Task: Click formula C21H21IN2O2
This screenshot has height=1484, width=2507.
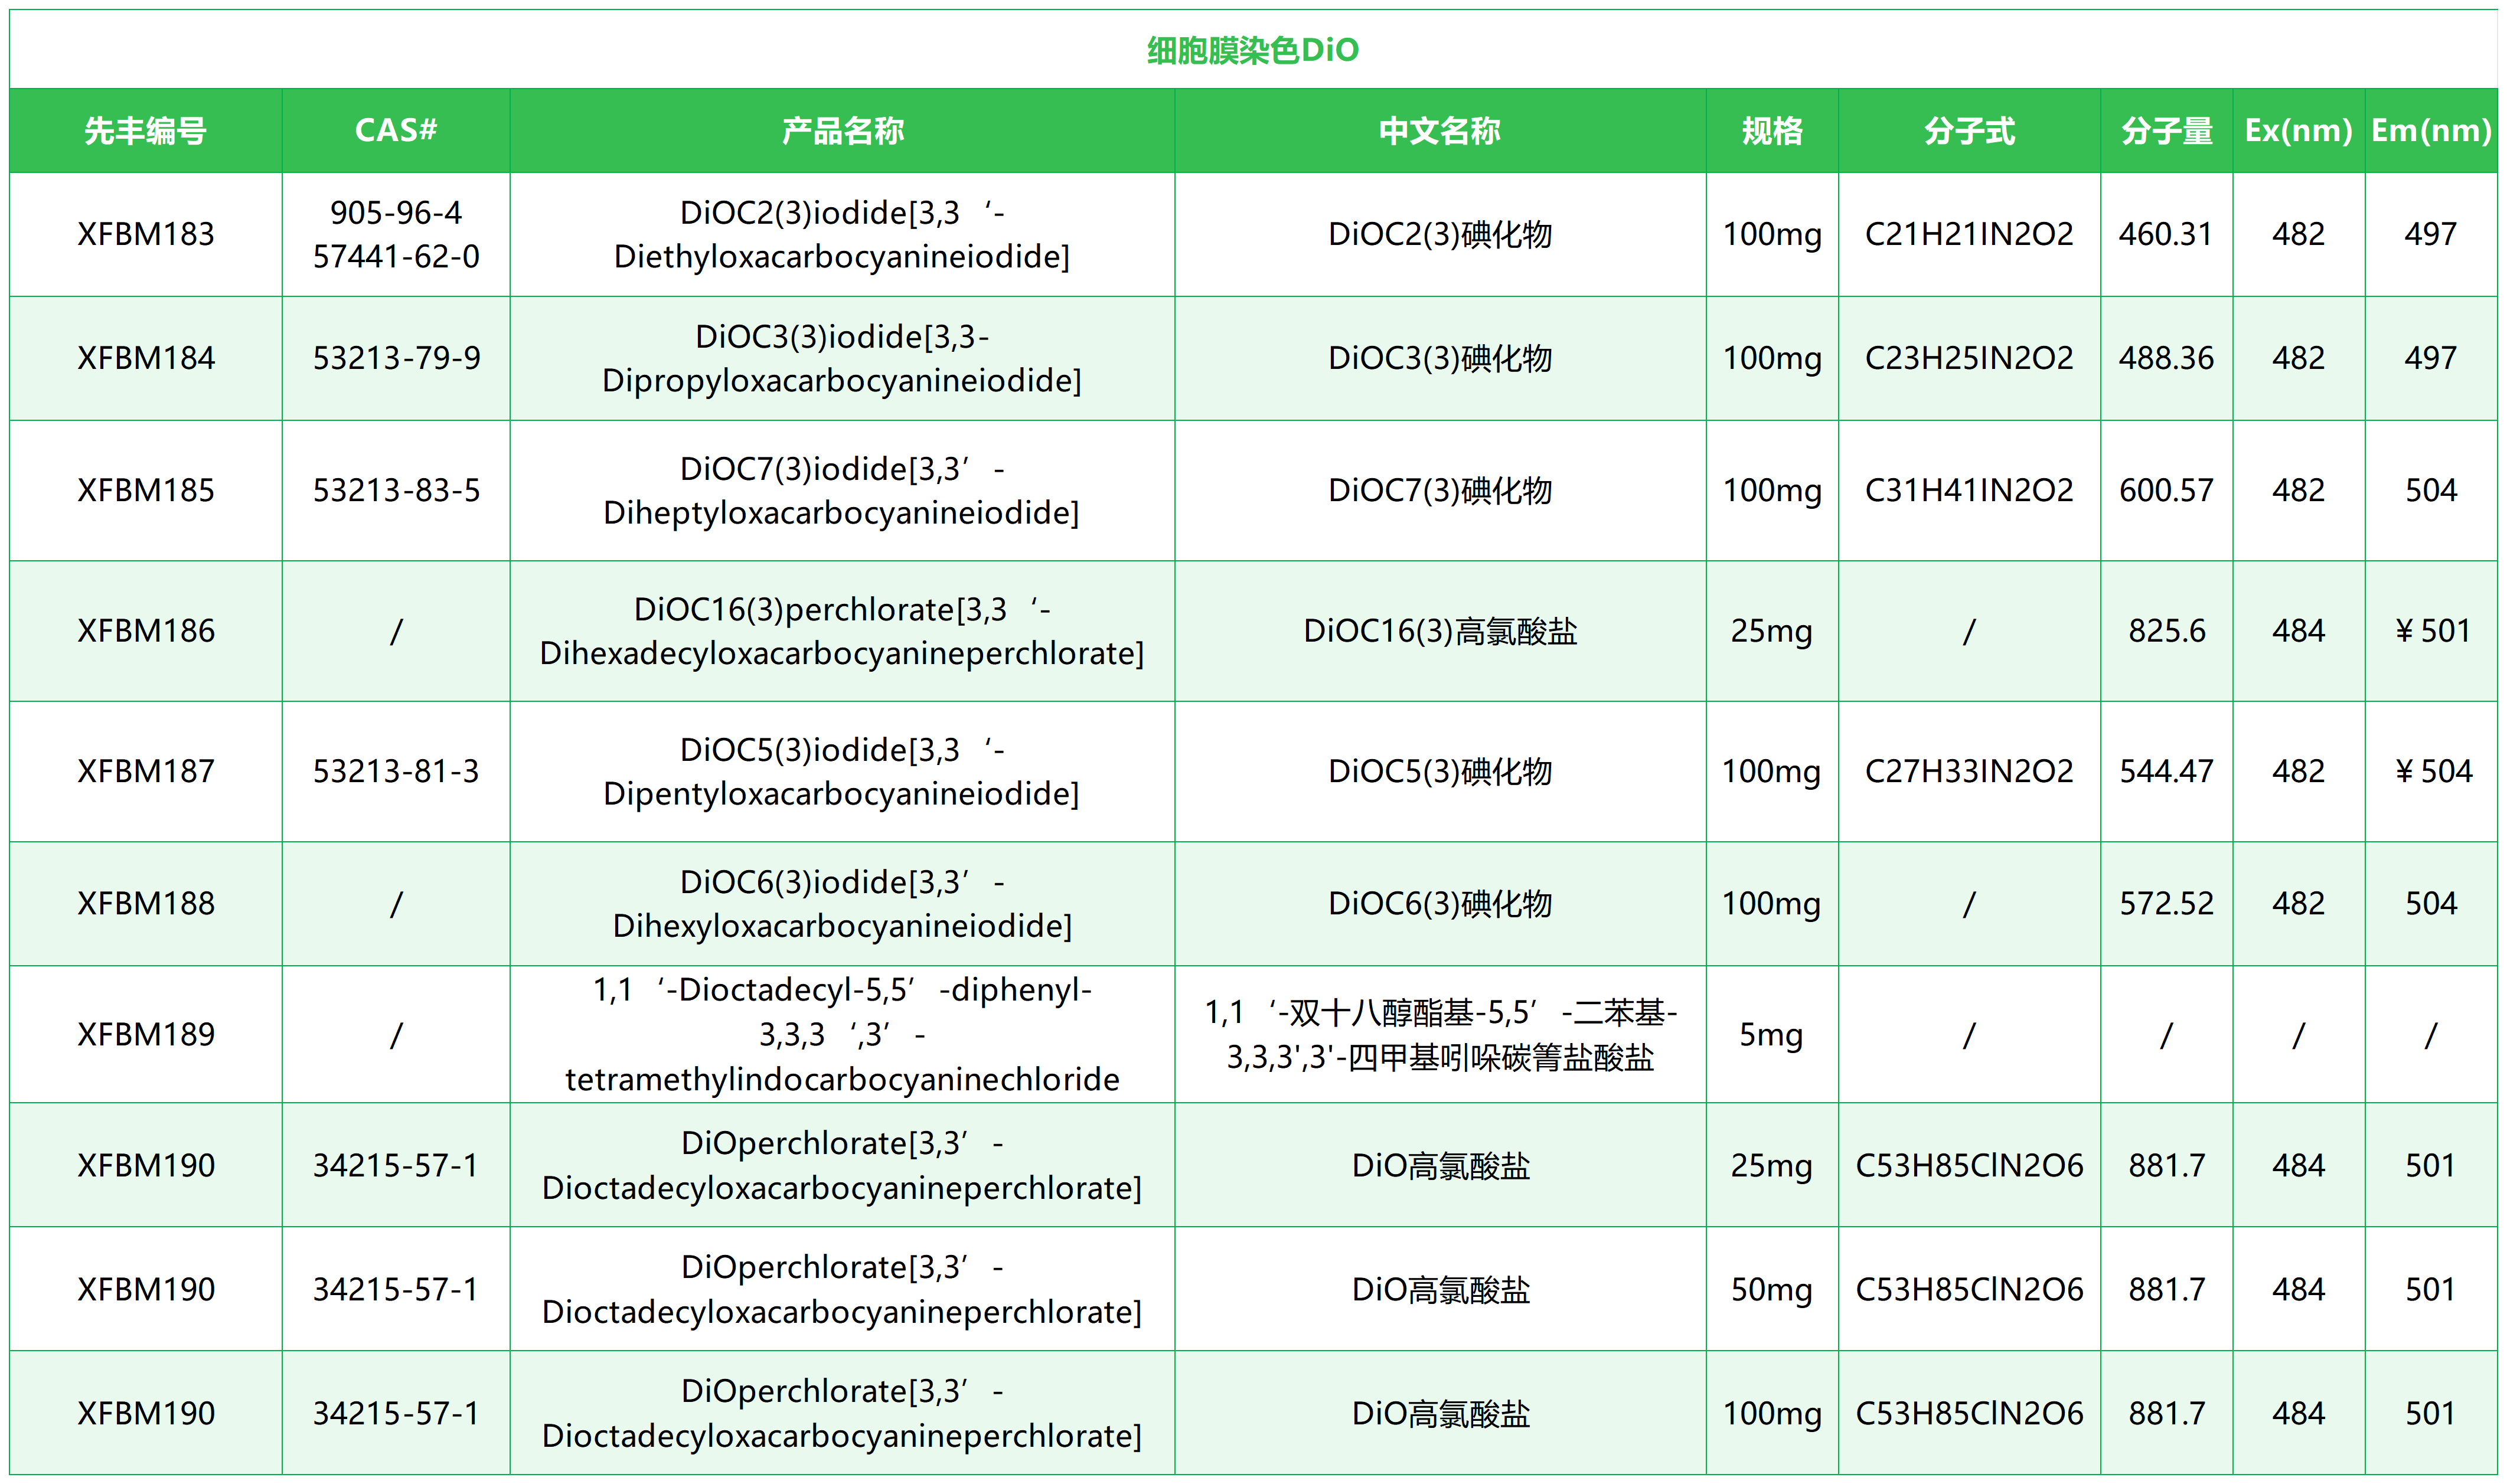Action: pos(1969,234)
